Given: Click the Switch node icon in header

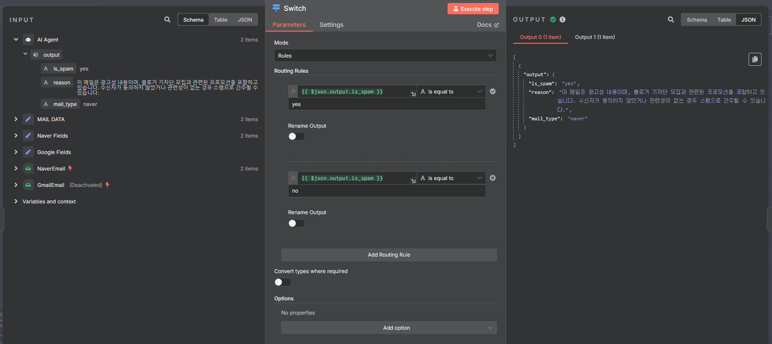Looking at the screenshot, I should 276,8.
